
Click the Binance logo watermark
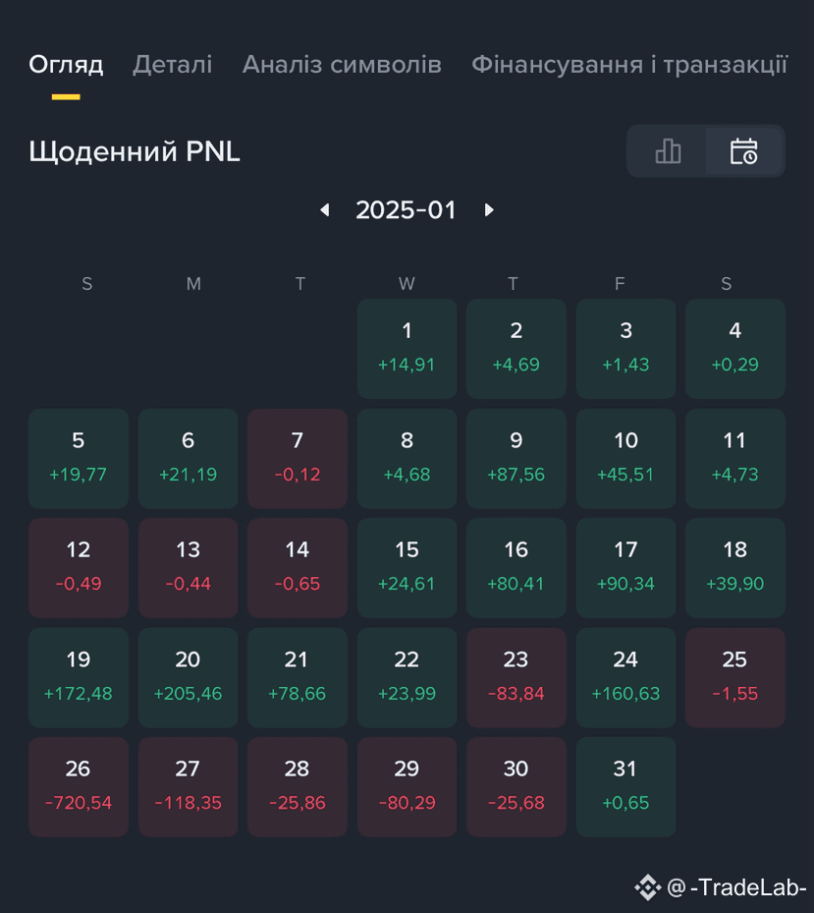coord(648,887)
